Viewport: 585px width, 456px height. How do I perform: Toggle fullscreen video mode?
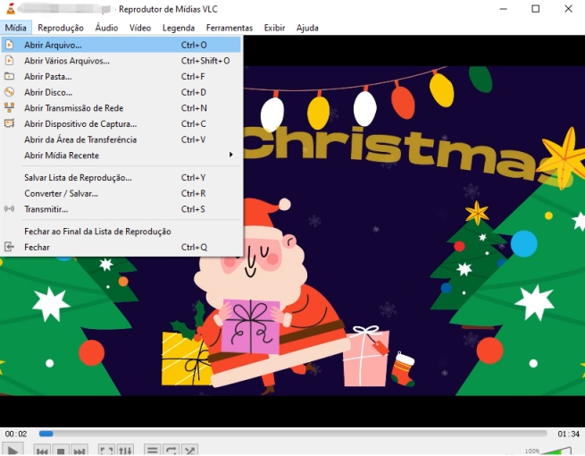[106, 451]
